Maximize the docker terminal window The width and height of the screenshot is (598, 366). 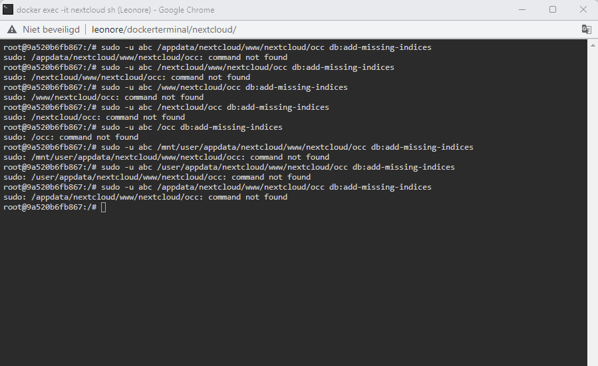coord(553,9)
